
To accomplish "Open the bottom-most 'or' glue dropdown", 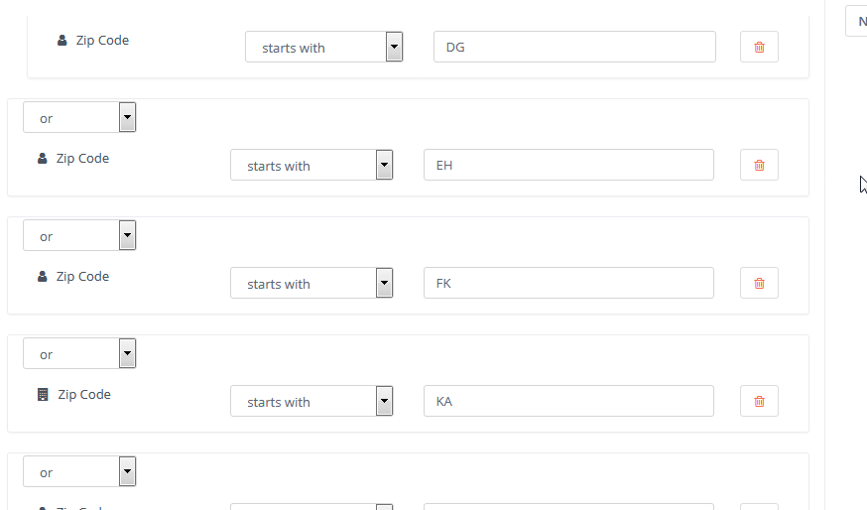I will click(79, 472).
